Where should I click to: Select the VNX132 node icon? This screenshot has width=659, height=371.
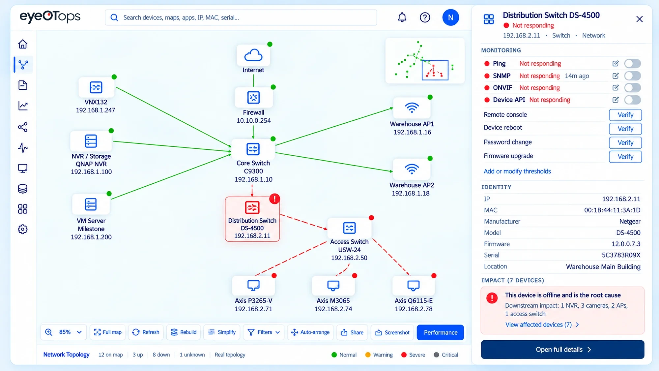tap(96, 87)
